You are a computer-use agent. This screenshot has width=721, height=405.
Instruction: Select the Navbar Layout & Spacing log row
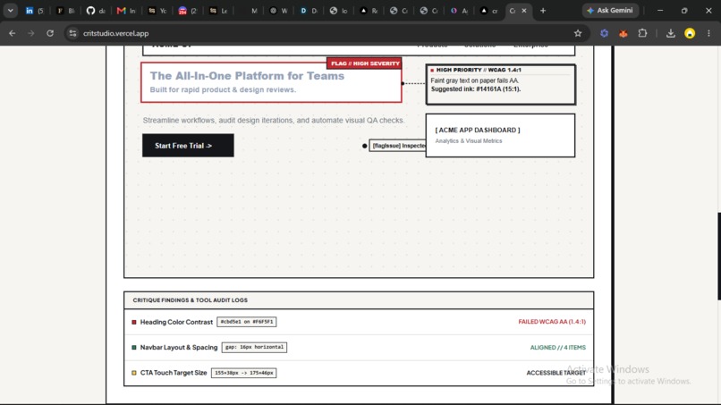click(359, 348)
